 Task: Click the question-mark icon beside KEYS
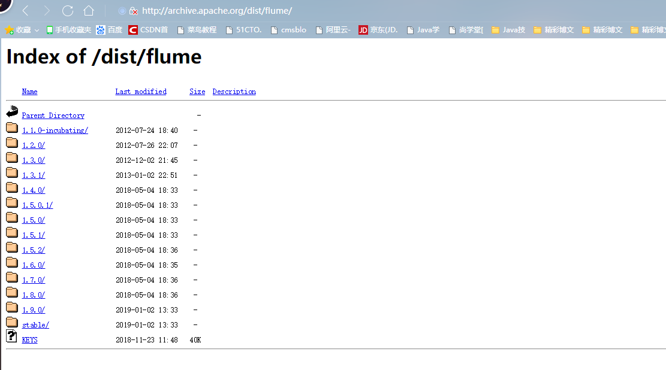click(x=11, y=336)
